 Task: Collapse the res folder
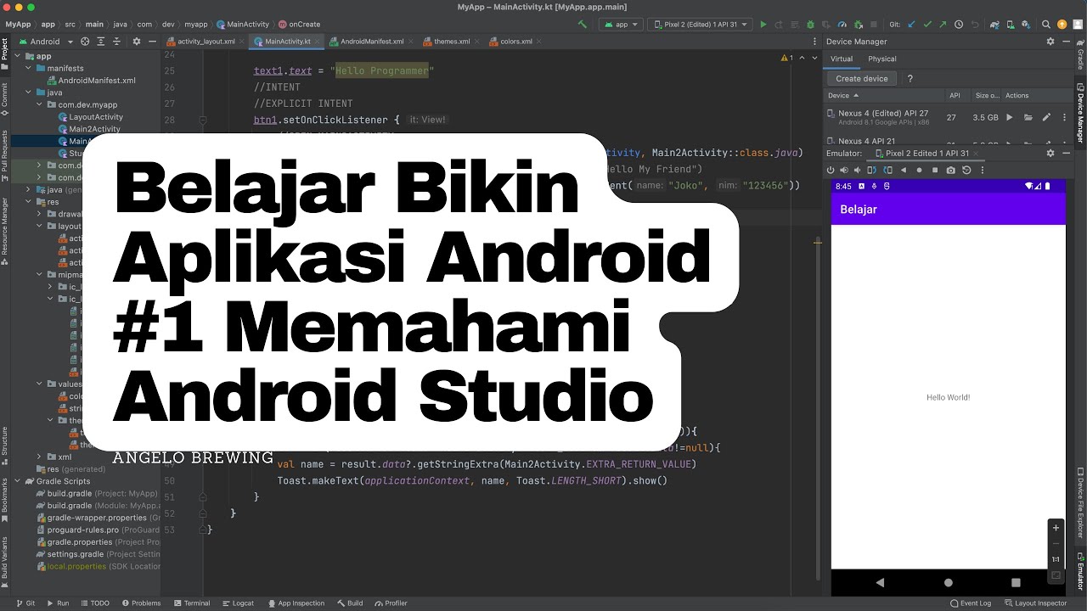[x=28, y=202]
